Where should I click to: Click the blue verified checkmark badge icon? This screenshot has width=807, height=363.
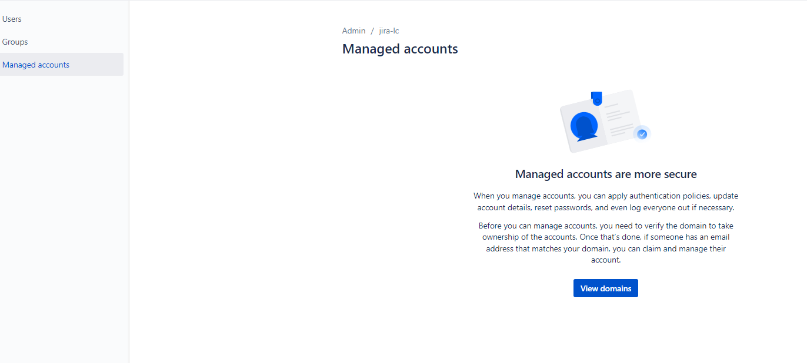tap(641, 134)
